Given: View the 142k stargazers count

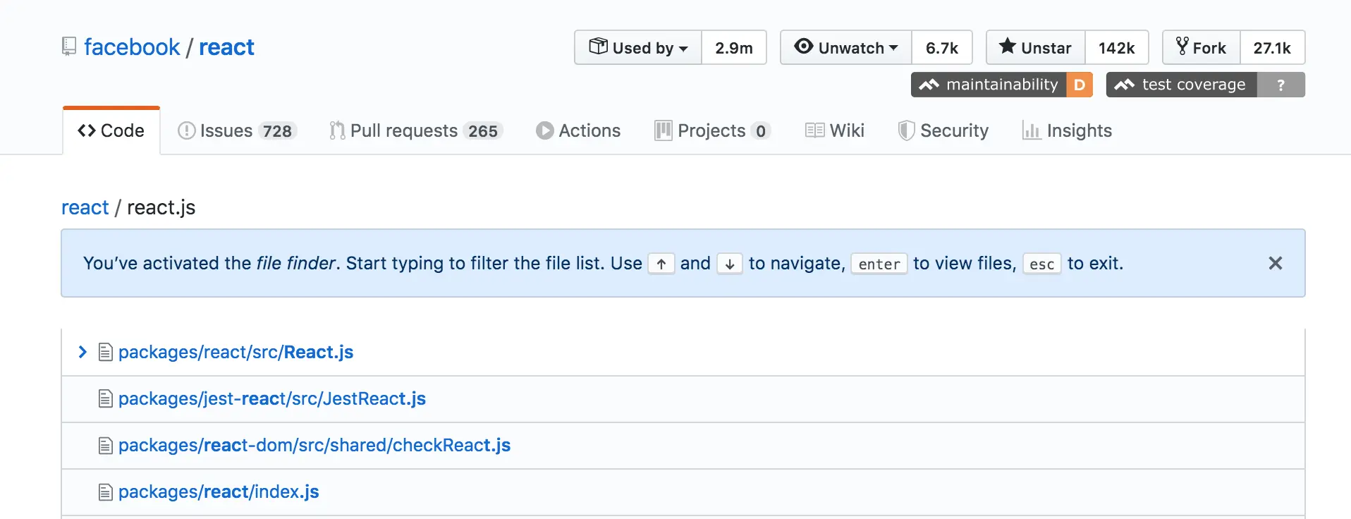Looking at the screenshot, I should tap(1116, 48).
